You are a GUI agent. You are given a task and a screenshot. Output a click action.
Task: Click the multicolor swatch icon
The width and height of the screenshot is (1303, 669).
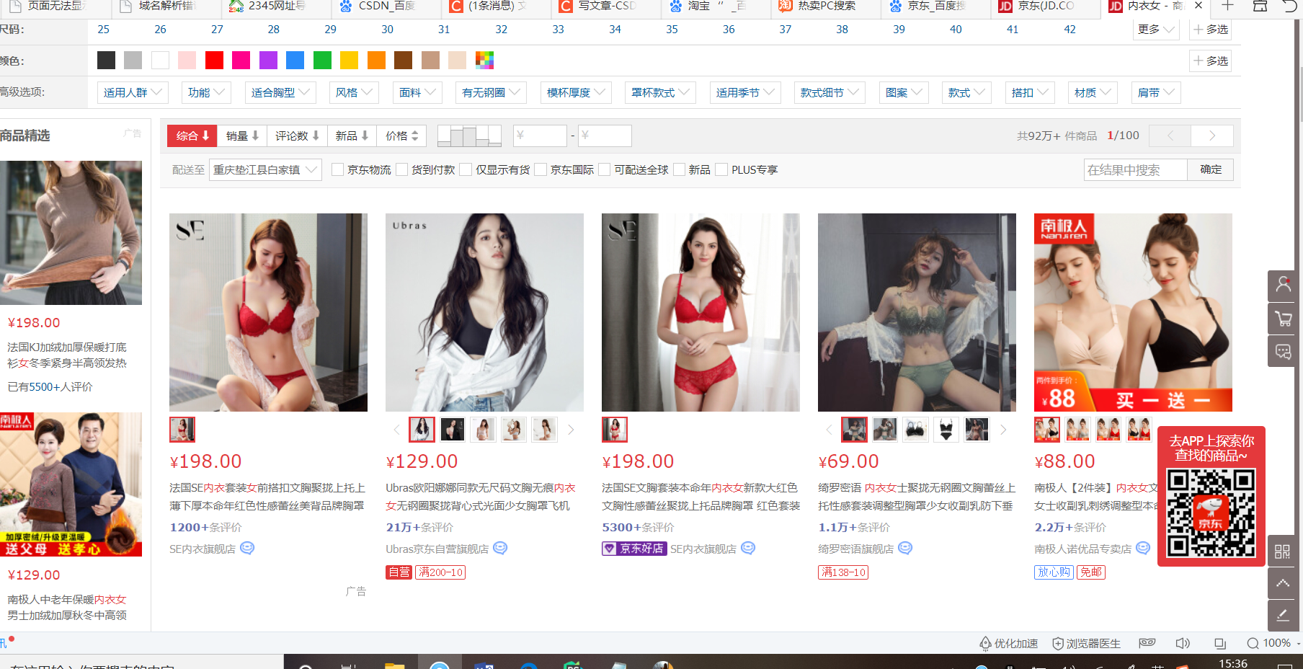[x=484, y=61]
